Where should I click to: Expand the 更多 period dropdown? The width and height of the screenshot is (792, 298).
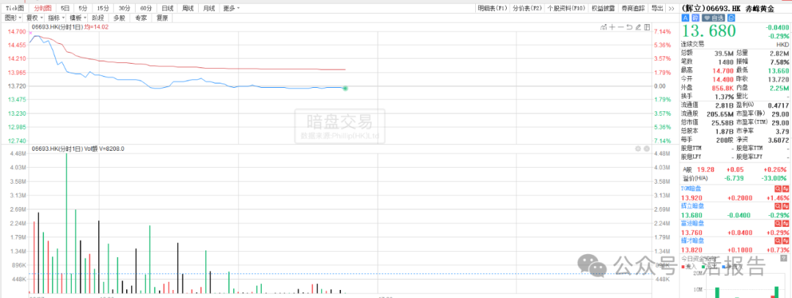tap(231, 8)
